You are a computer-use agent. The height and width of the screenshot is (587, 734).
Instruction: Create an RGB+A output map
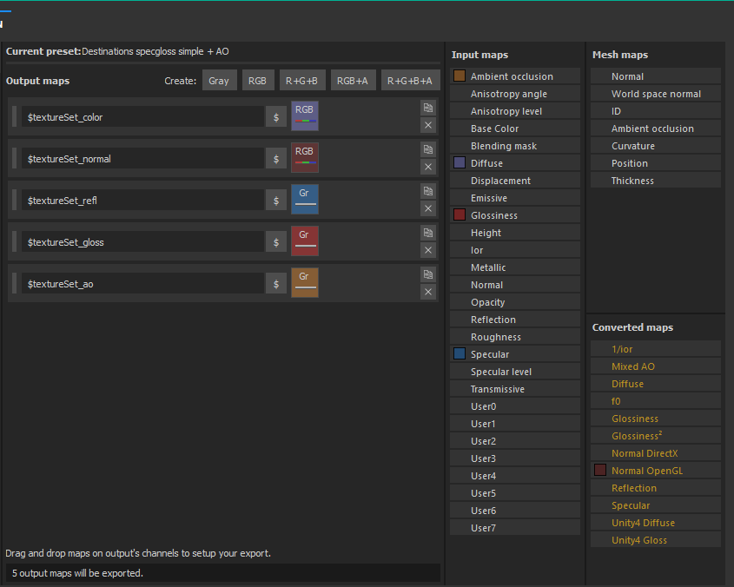pos(353,80)
